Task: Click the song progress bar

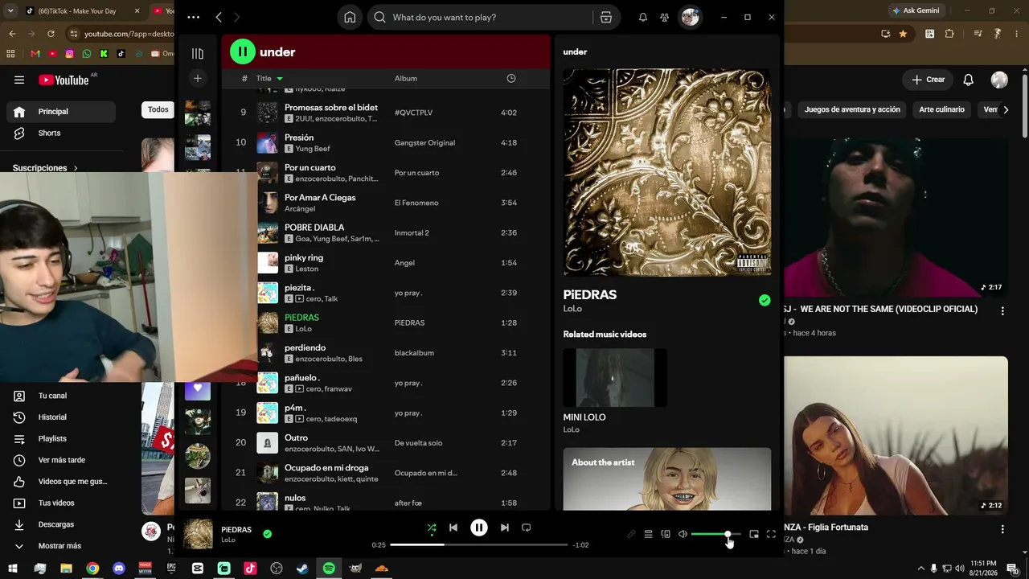Action: pyautogui.click(x=479, y=544)
